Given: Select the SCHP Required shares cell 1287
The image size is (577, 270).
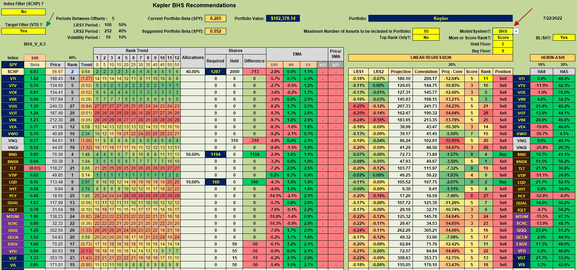Looking at the screenshot, I should pos(216,72).
